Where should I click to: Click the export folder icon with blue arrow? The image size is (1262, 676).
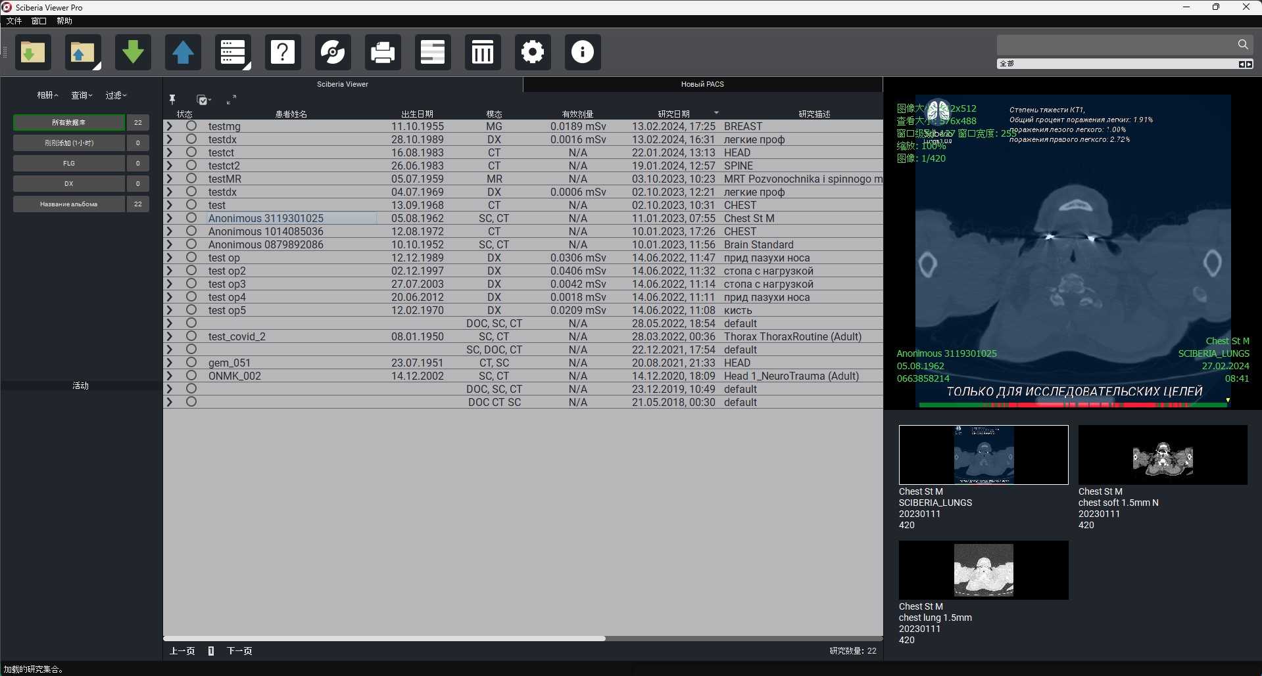[x=83, y=52]
